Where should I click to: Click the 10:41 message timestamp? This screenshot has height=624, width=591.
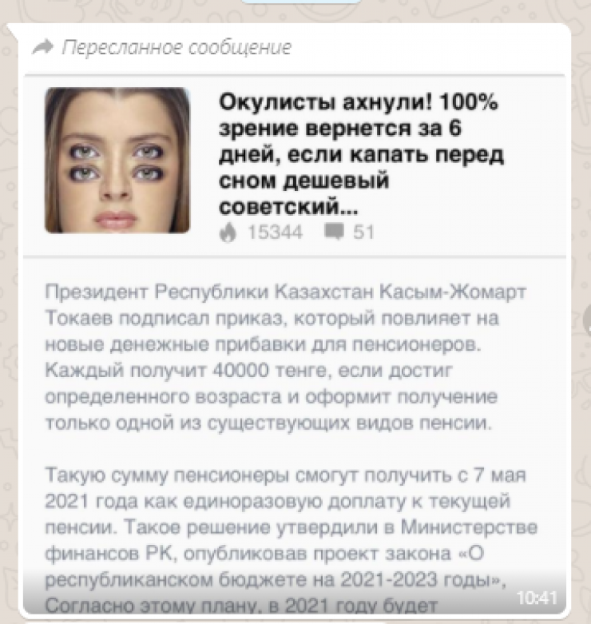coord(537,598)
